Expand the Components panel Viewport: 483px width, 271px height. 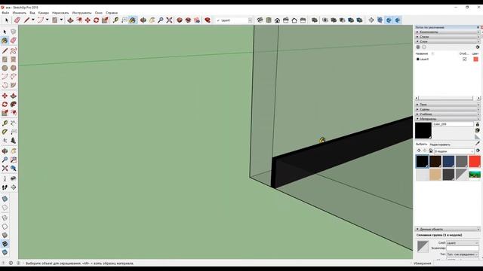pyautogui.click(x=447, y=32)
